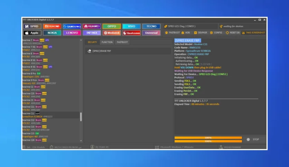Viewport: 289px width, 167px height.
Task: Open DEVMGR device manager
Action: (x=201, y=32)
